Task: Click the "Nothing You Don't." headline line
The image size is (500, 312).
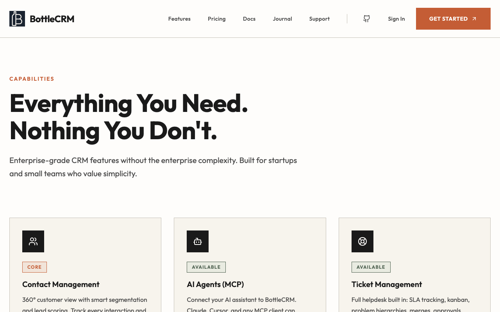Action: pos(113,130)
